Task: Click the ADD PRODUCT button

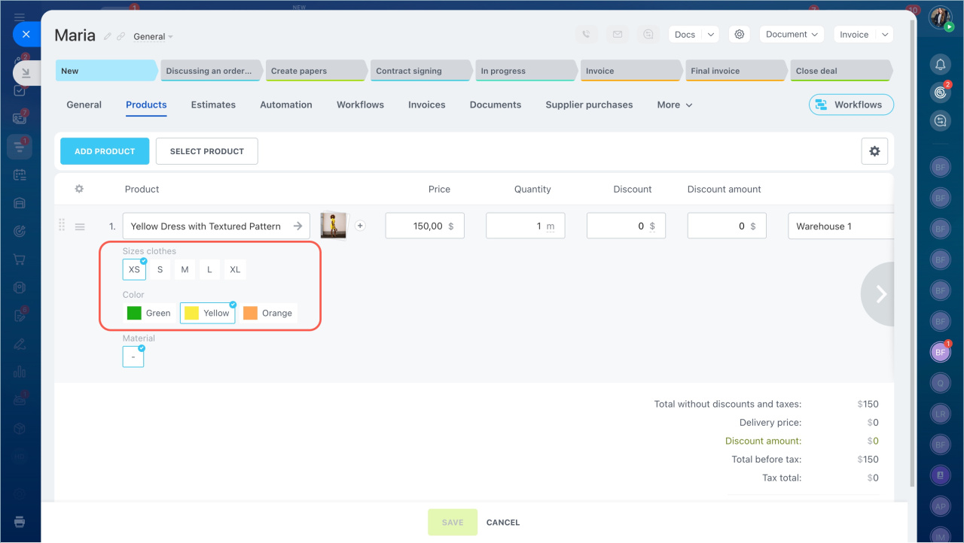Action: coord(105,151)
